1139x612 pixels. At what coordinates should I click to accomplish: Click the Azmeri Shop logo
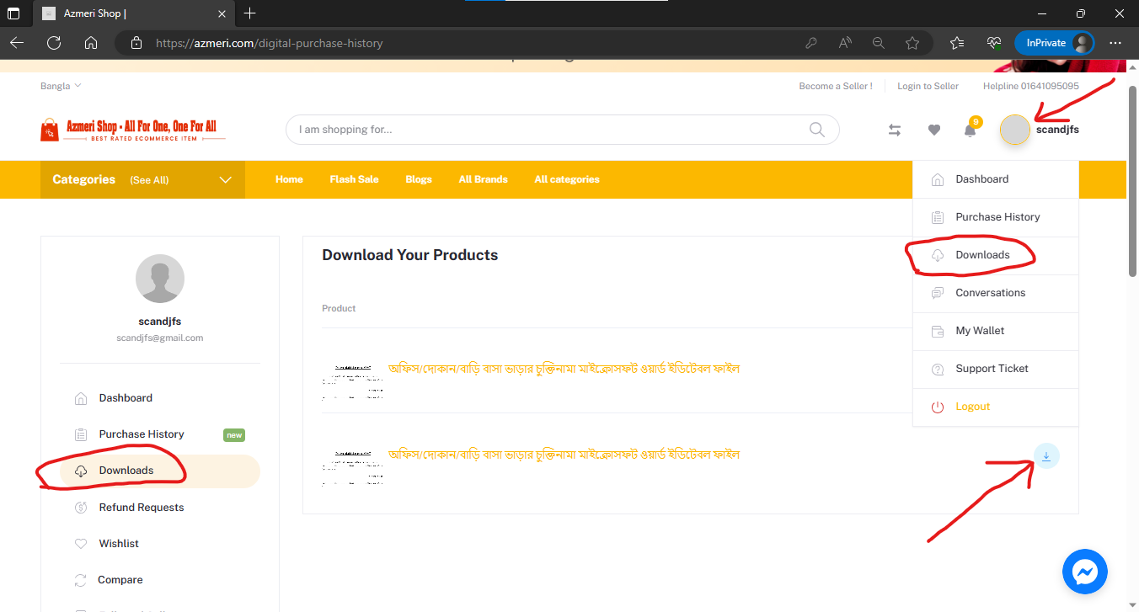[x=133, y=130]
